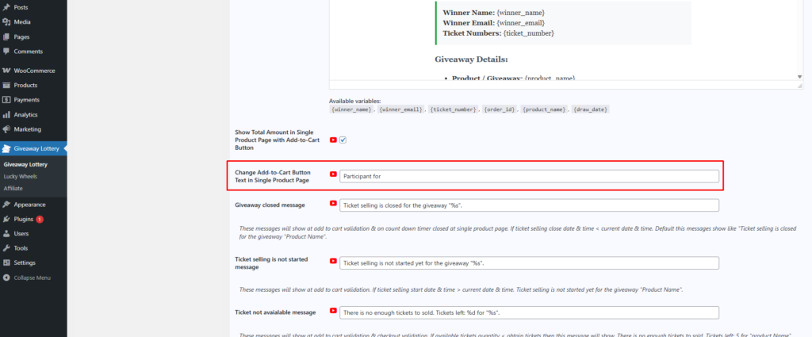
Task: Open the Payments menu item
Action: pos(27,100)
